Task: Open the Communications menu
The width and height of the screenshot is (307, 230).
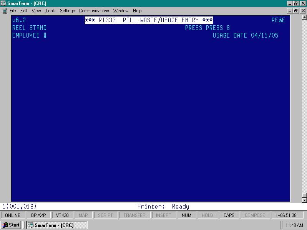Action: coord(94,11)
